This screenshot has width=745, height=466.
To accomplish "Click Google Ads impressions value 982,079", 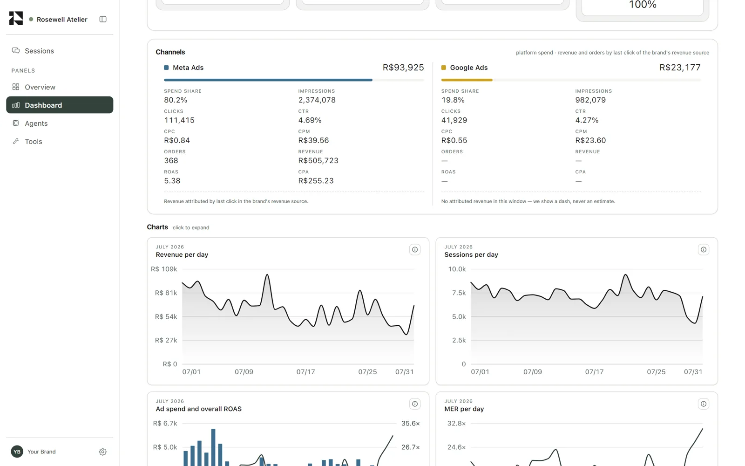I will coord(590,100).
